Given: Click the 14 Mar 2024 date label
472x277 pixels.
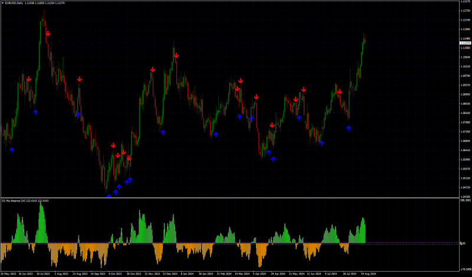Looking at the screenshot, I should click(x=242, y=274).
